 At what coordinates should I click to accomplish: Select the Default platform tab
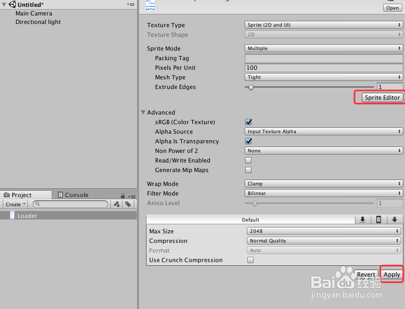tap(250, 220)
